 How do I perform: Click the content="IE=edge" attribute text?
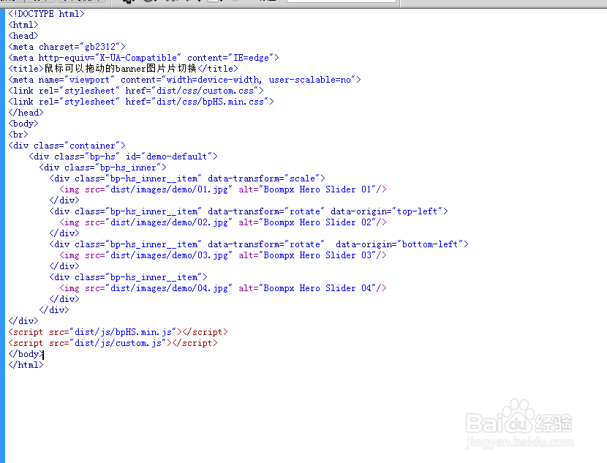point(230,58)
